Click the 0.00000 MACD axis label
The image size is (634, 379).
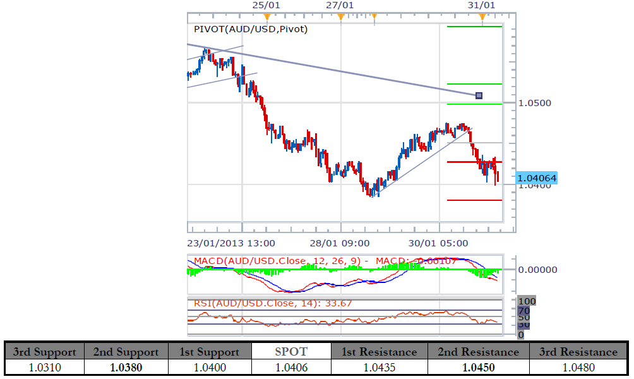pos(538,270)
